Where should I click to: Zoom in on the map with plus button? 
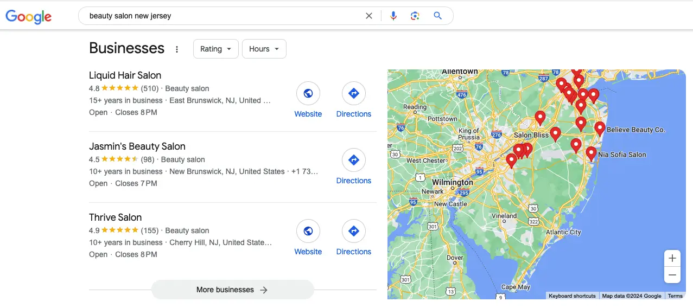pos(672,258)
